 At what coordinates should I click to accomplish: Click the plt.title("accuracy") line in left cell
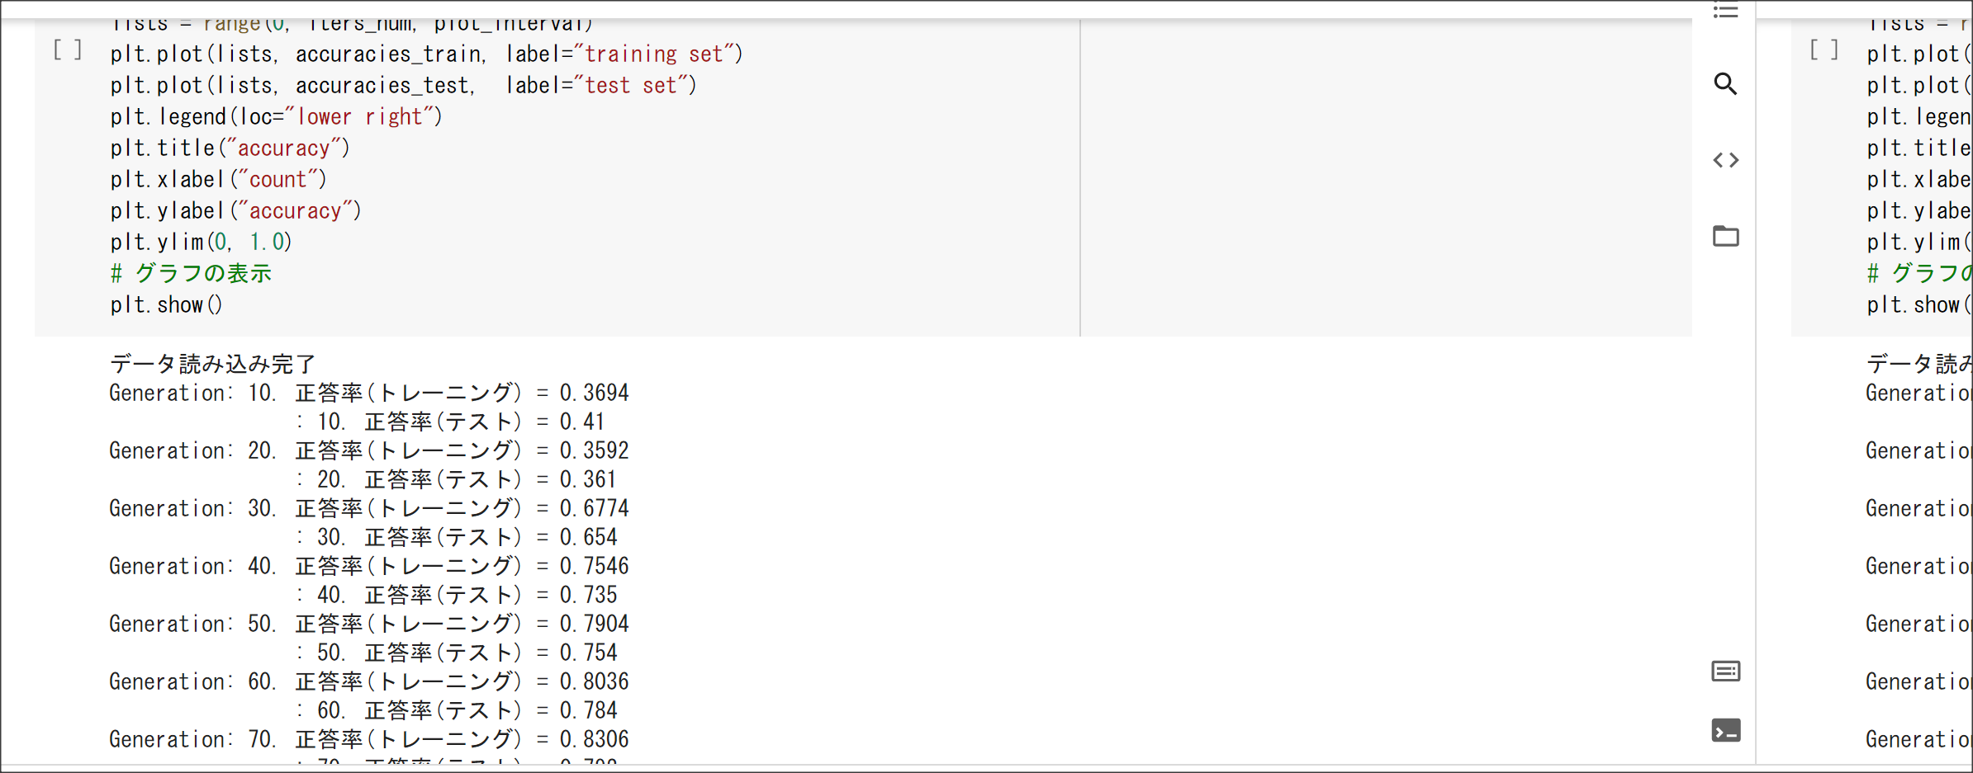click(x=230, y=148)
